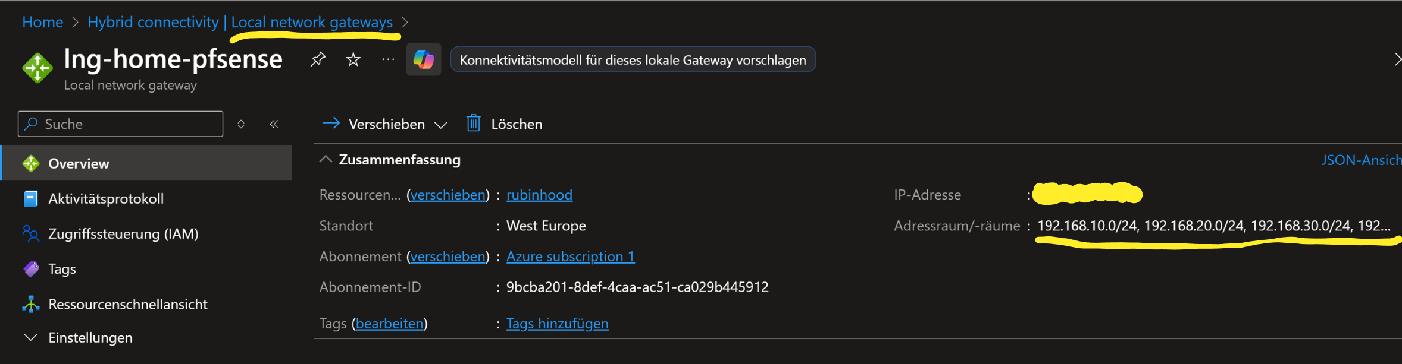Pin the lng-home-pfsense resource
The image size is (1402, 364).
pos(318,59)
